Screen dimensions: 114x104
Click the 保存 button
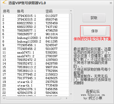click(x=95, y=31)
